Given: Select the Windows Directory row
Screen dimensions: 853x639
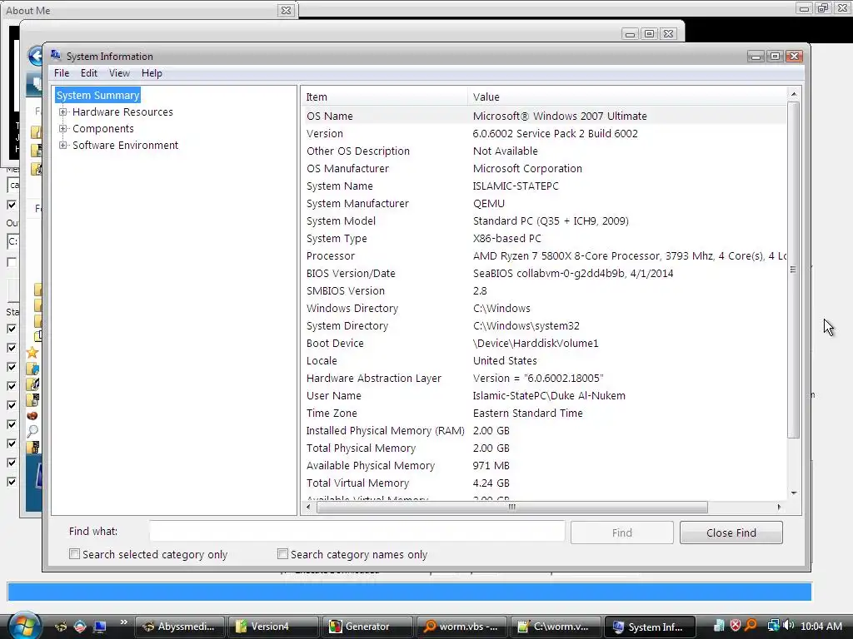Looking at the screenshot, I should click(544, 308).
